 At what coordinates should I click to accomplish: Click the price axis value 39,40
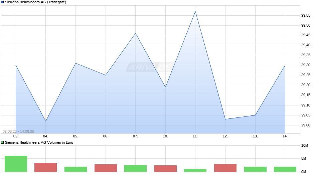[306, 45]
